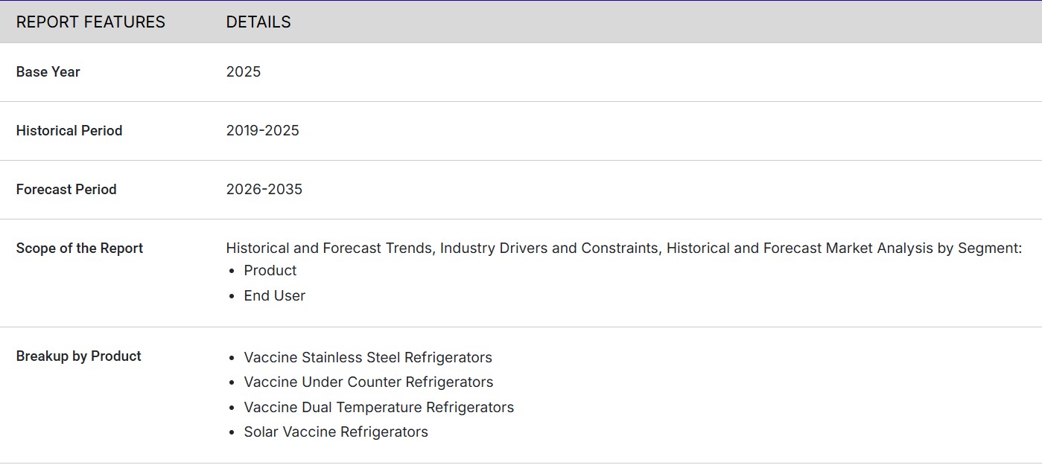Click the DETAILS column header
The image size is (1042, 465).
258,22
